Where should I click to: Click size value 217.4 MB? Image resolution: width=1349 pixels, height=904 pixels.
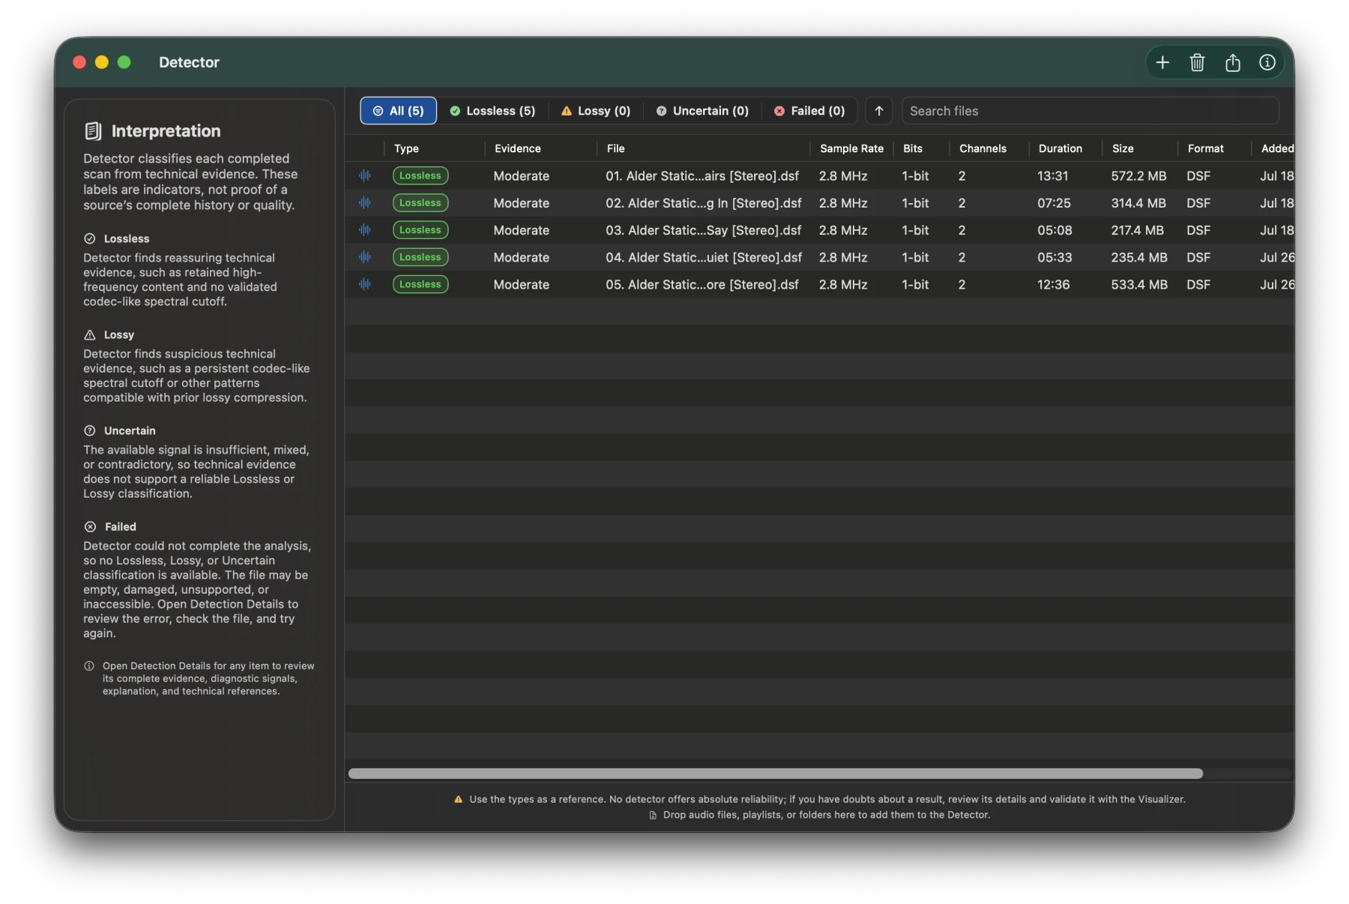(x=1138, y=230)
